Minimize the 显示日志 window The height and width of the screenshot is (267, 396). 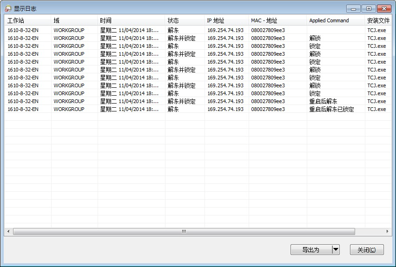point(353,9)
